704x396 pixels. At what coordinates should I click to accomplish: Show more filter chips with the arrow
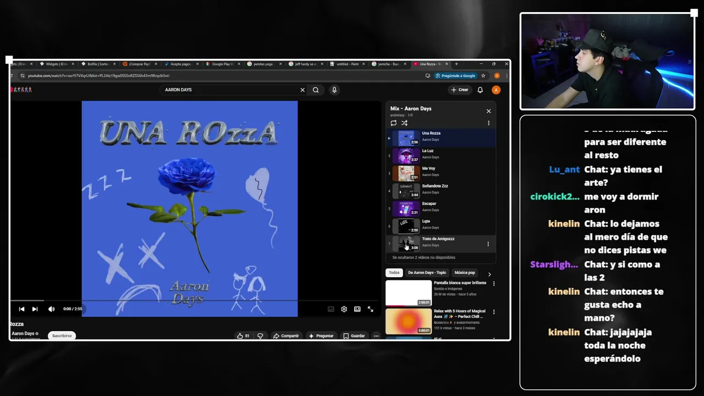pos(490,274)
